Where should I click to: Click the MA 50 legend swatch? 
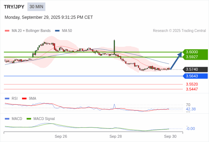(x=57, y=31)
